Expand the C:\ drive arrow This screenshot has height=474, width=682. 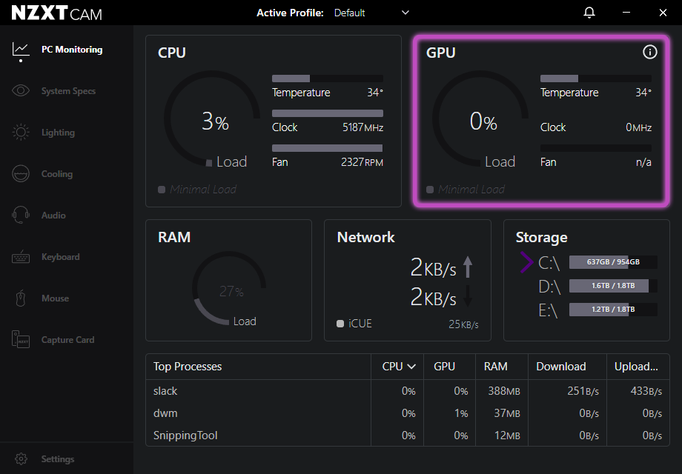coord(527,262)
